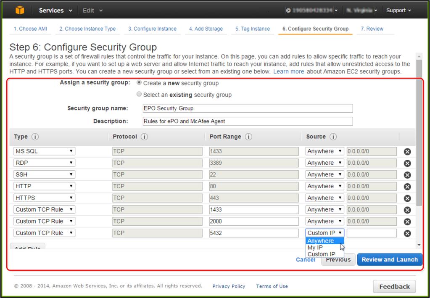Open the Privacy Policy link

click(229, 286)
